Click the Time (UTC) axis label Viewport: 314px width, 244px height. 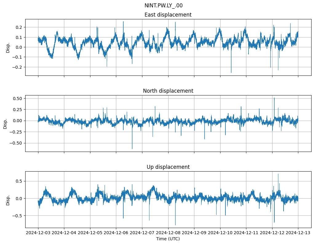point(168,239)
